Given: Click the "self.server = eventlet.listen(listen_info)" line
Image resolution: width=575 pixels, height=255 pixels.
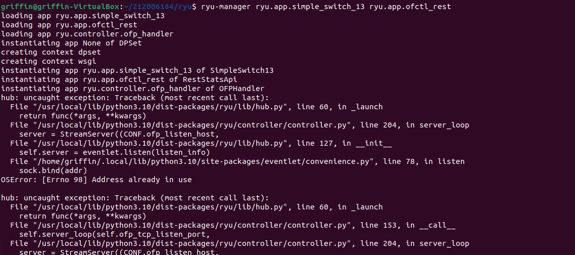Looking at the screenshot, I should point(114,152).
